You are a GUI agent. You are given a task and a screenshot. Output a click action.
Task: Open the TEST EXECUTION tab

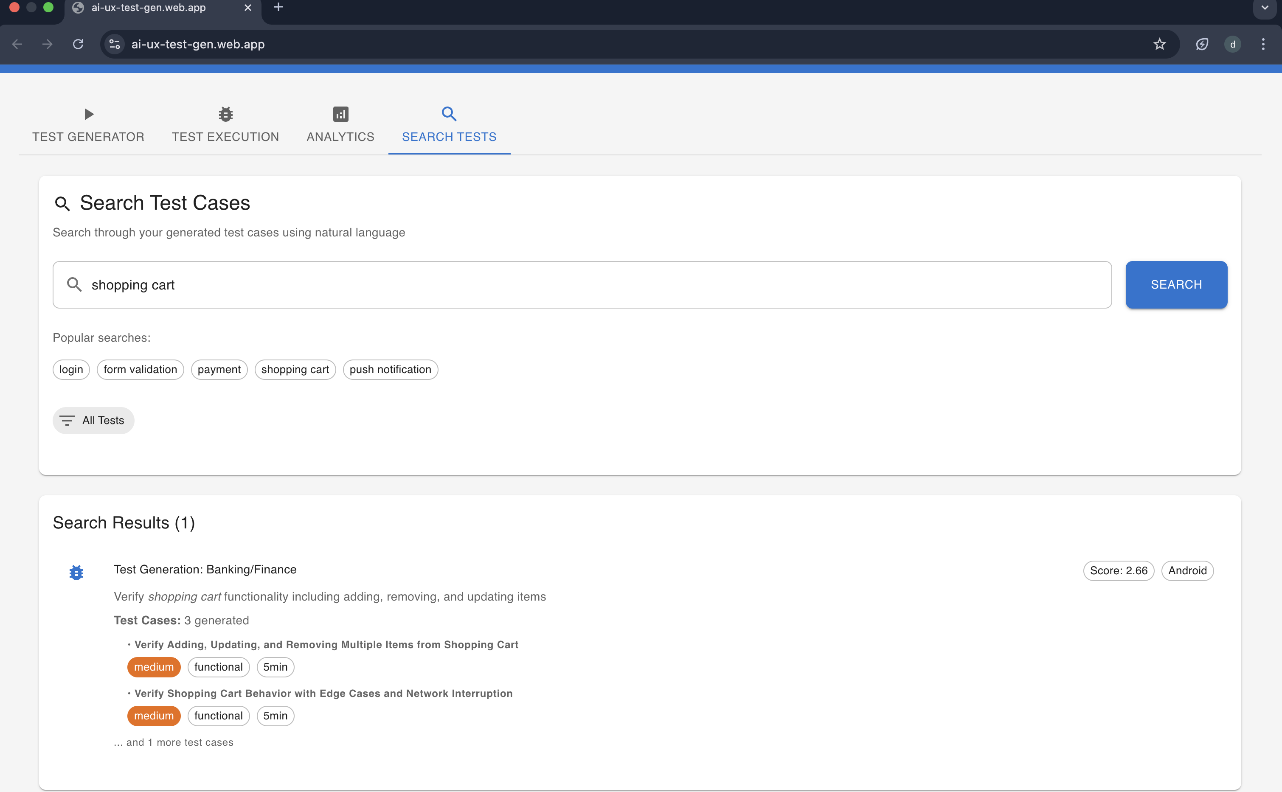[225, 136]
